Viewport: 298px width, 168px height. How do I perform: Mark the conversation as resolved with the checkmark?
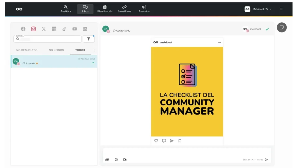point(267,29)
